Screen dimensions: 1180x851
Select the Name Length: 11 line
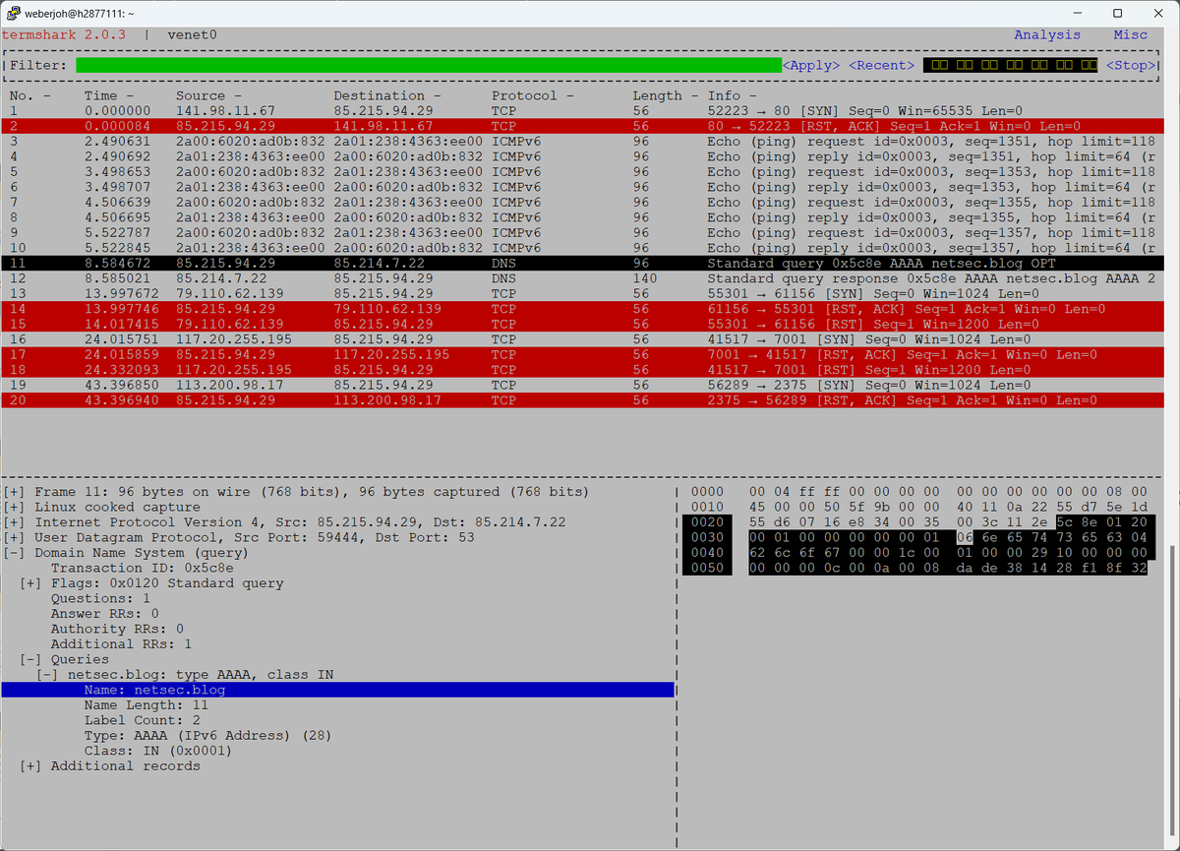[146, 705]
